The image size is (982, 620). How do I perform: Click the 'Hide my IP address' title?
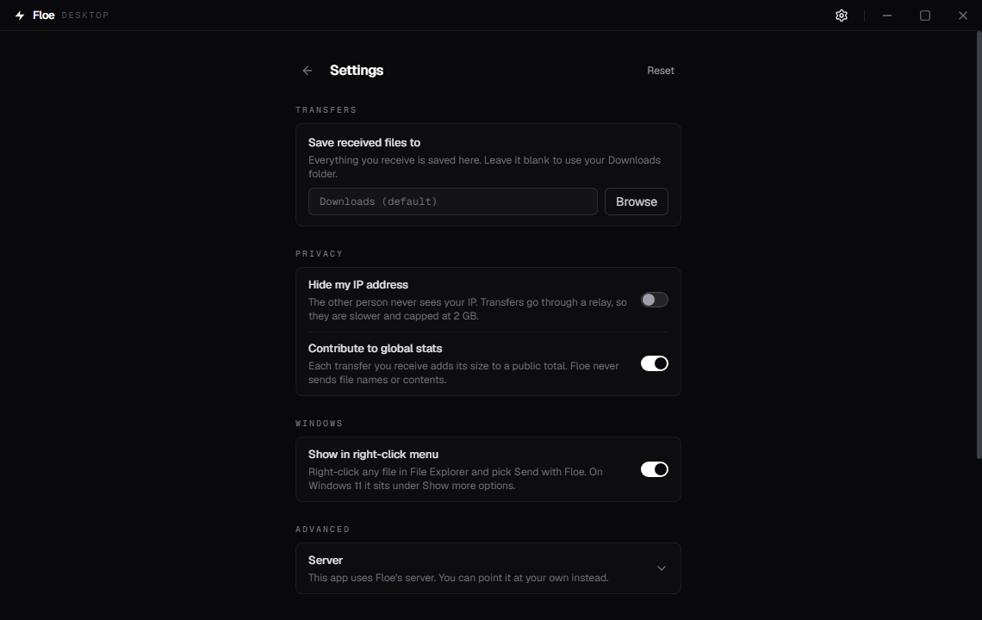tap(357, 285)
